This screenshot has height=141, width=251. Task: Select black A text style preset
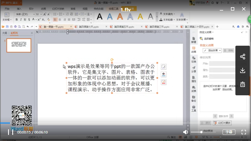100,16
